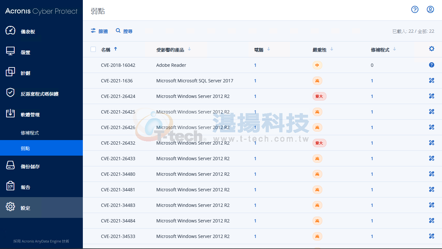Viewport: 442px width, 249px height.
Task: Click the reports clipboard icon
Action: click(x=10, y=186)
